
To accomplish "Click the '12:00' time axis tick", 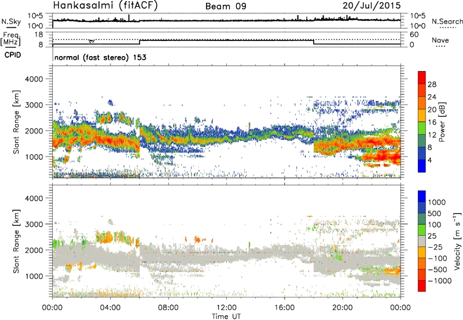I will (x=226, y=308).
